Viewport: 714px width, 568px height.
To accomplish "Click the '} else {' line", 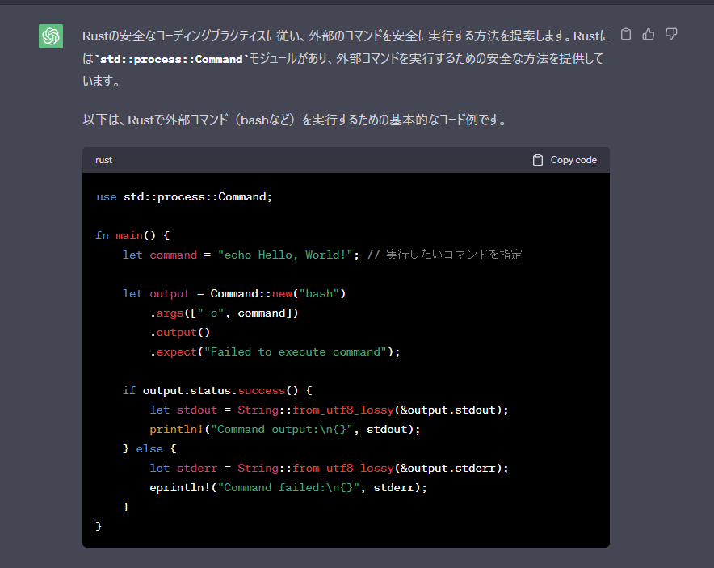I will (x=149, y=448).
